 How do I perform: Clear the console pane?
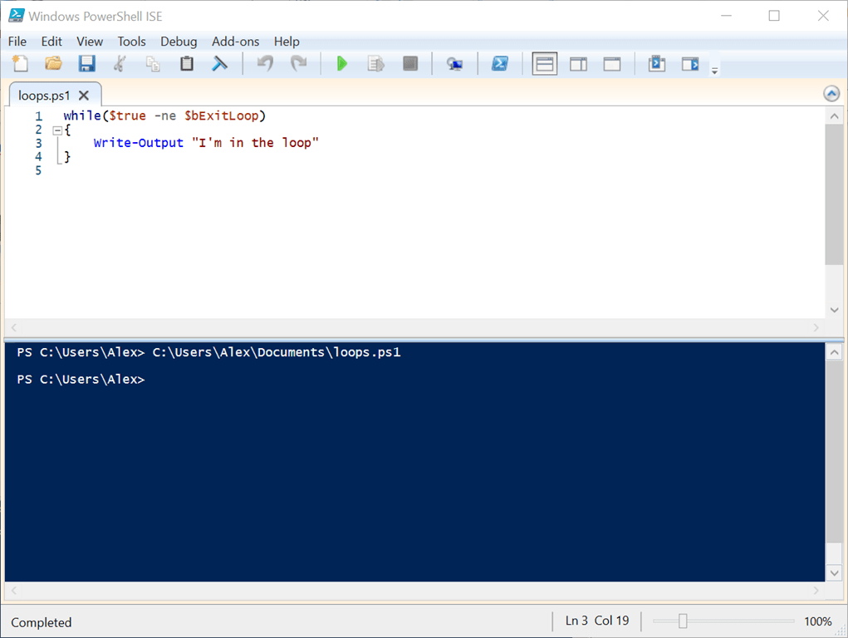[x=219, y=64]
